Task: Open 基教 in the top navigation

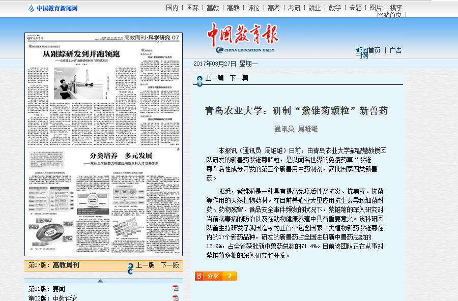Action: 213,8
